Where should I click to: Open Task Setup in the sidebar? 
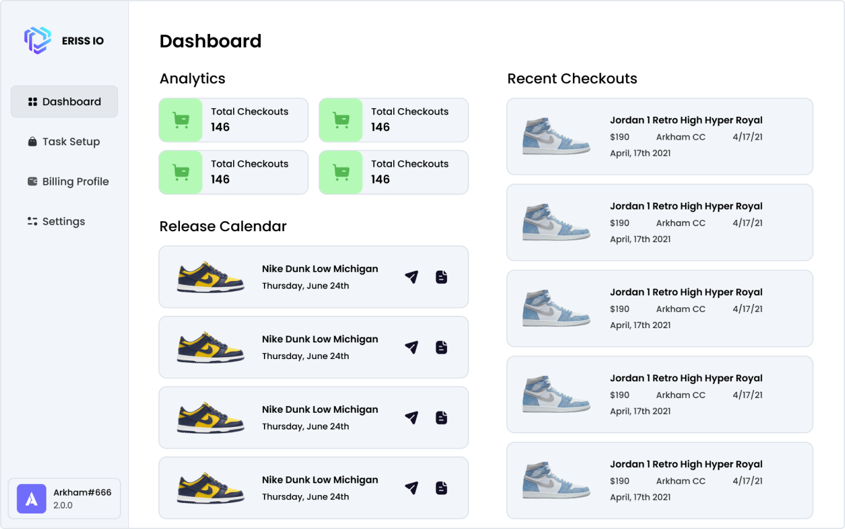point(64,142)
